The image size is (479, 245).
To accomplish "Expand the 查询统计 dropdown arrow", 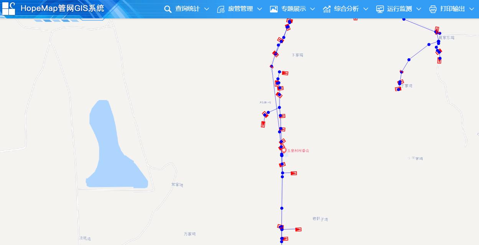I will point(207,9).
